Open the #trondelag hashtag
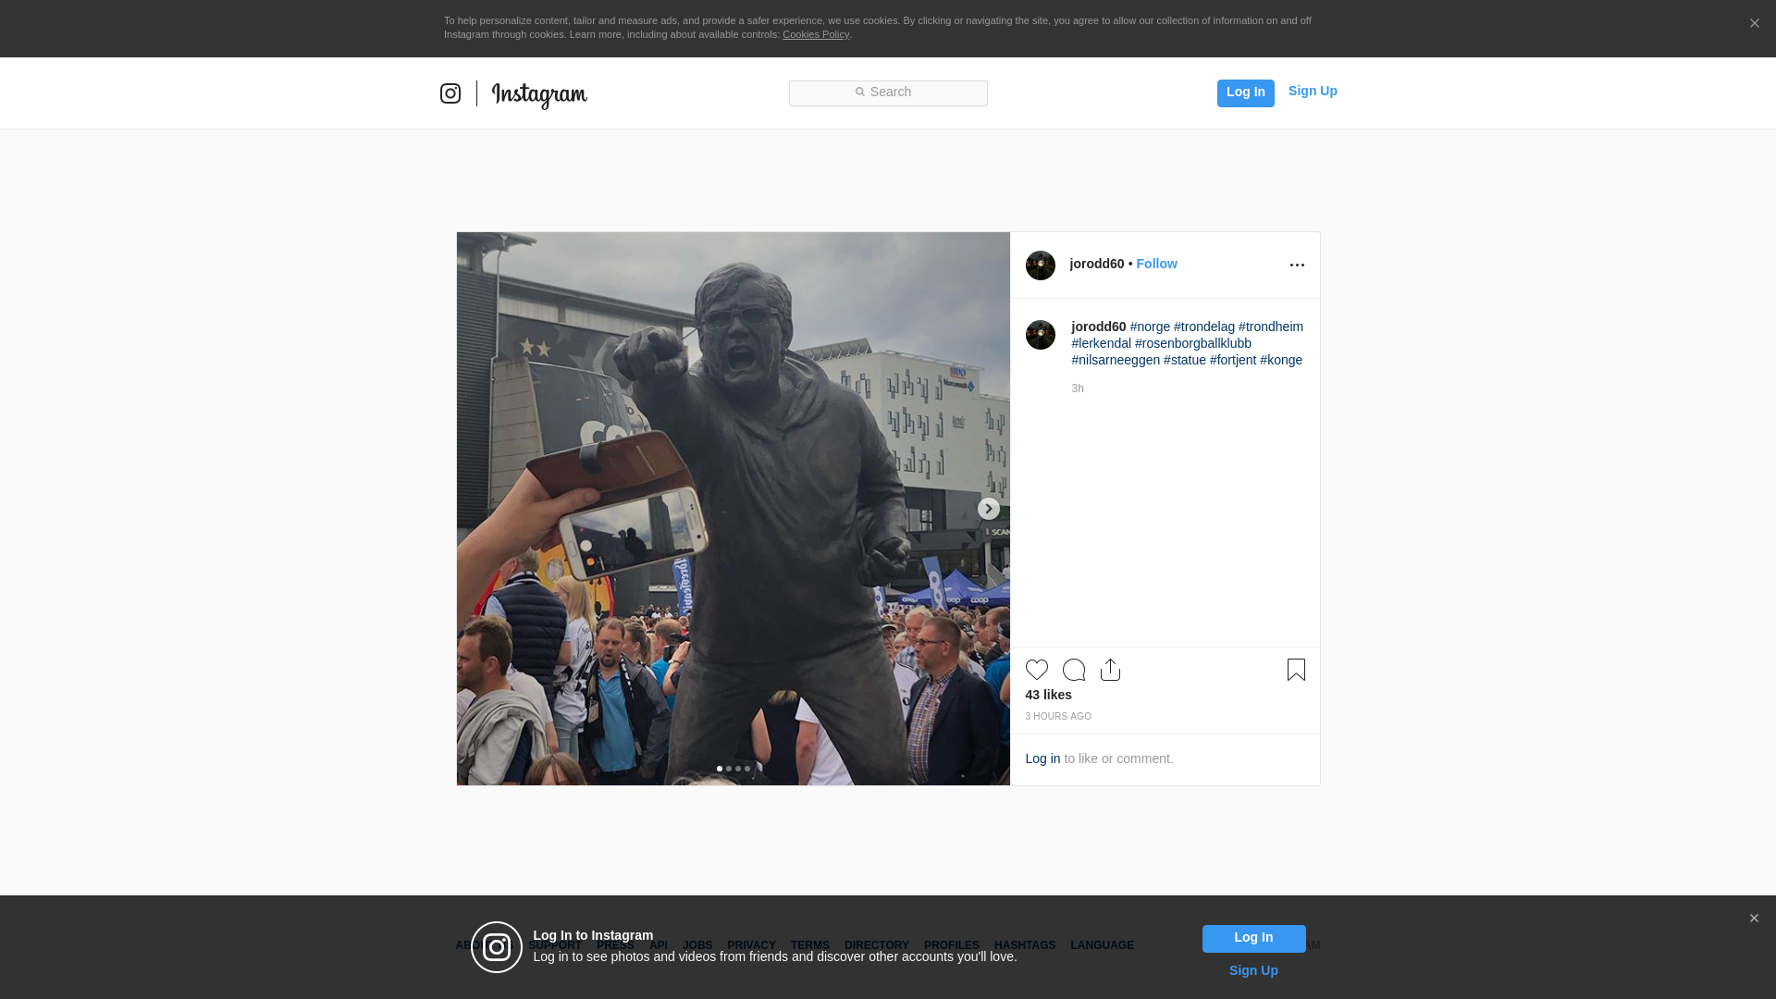1776x999 pixels. 1204,327
